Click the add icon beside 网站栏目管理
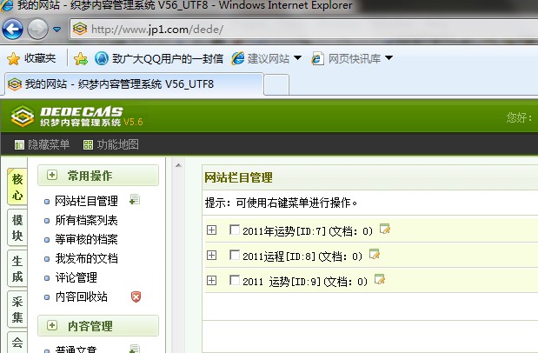The width and height of the screenshot is (538, 353). coord(134,201)
